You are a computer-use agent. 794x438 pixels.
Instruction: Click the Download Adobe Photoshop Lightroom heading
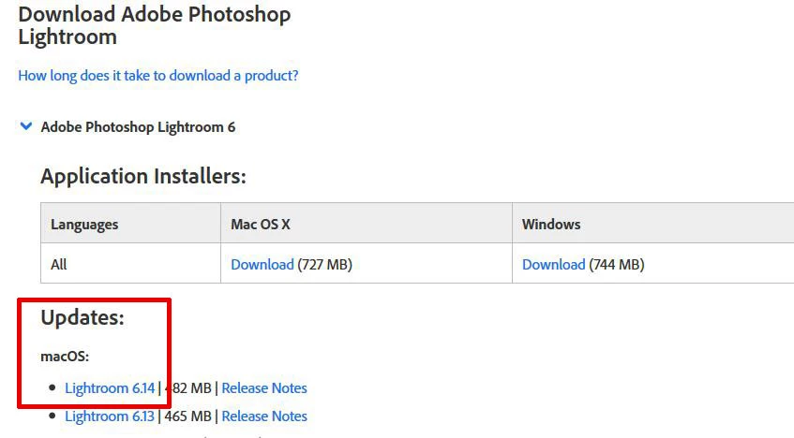click(155, 25)
